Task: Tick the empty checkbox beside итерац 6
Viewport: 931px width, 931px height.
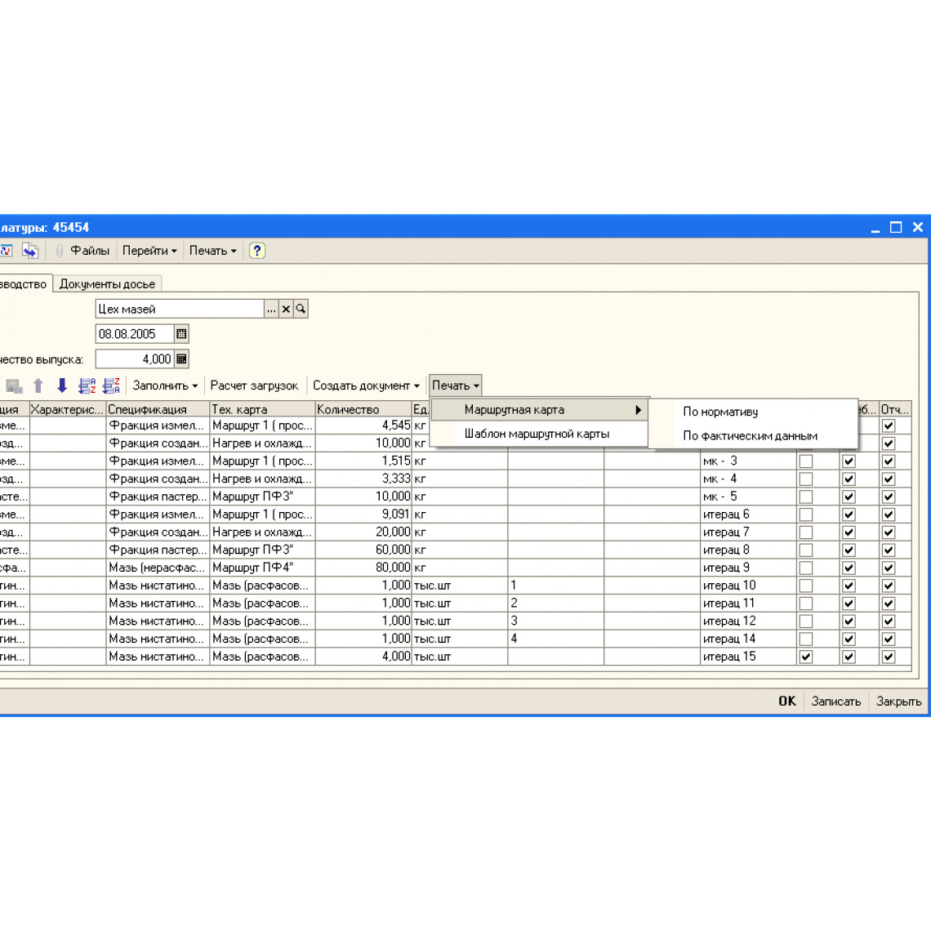Action: [806, 514]
